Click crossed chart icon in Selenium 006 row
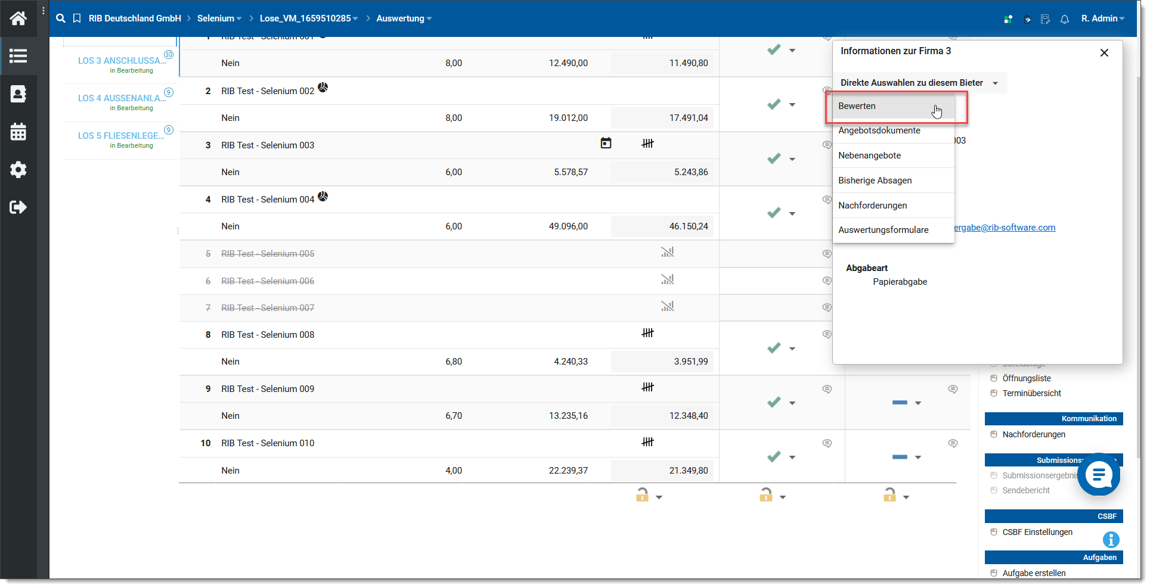The image size is (1150, 588). [x=667, y=279]
